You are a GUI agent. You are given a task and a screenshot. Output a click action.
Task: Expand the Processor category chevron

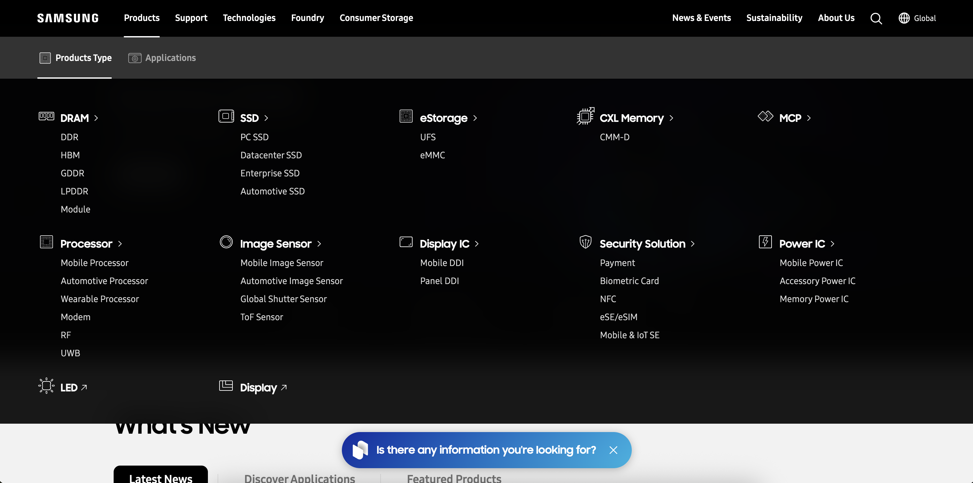tap(120, 244)
